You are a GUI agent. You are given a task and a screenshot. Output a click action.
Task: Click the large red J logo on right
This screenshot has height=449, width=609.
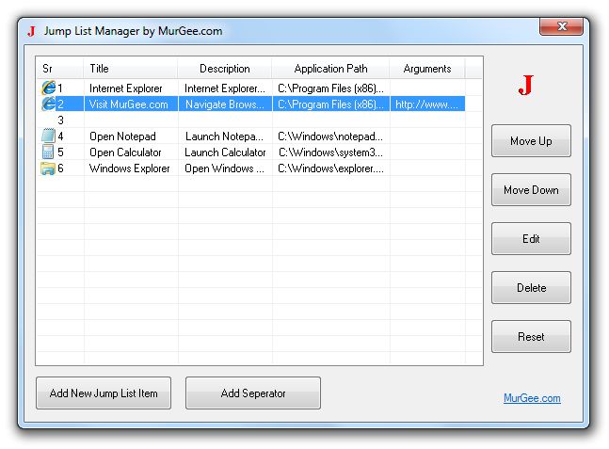[x=526, y=87]
